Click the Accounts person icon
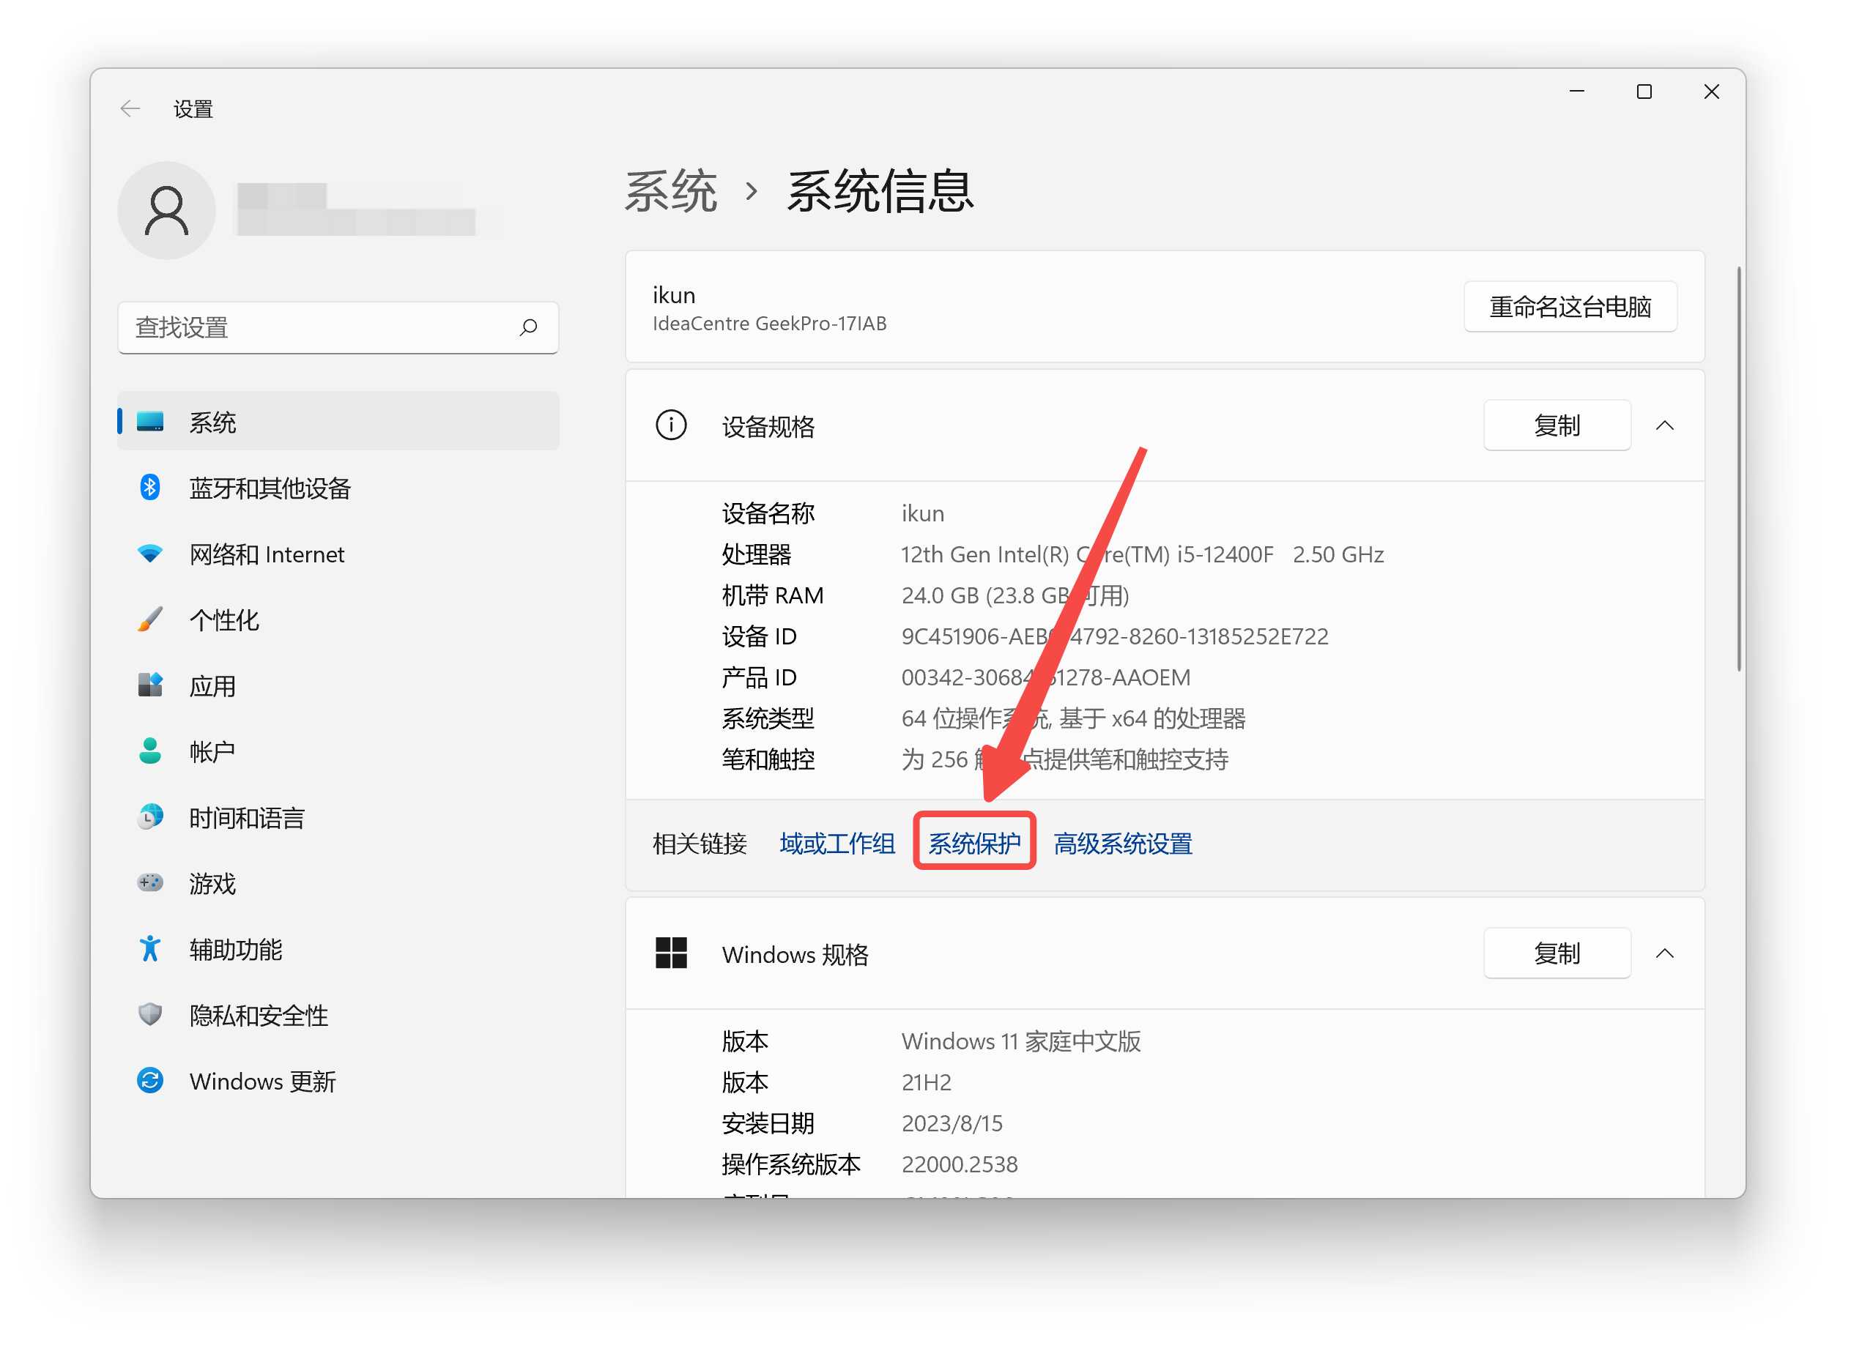The height and width of the screenshot is (1362, 1851). [x=150, y=751]
